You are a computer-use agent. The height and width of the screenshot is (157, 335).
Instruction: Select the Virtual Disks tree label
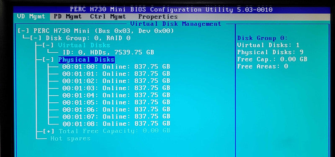point(84,46)
